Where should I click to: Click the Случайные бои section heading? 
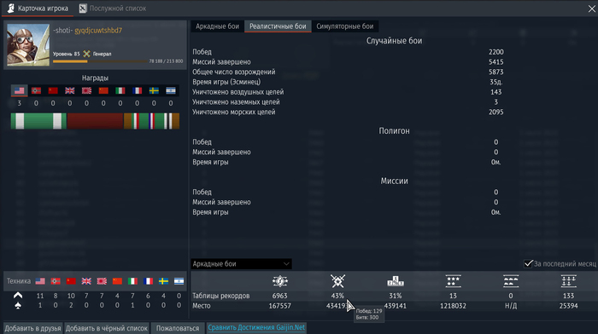click(x=395, y=41)
